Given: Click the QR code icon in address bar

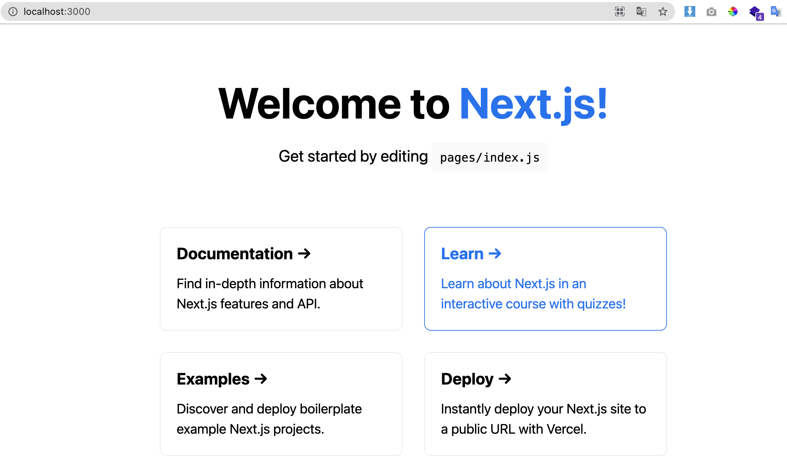Looking at the screenshot, I should click(619, 12).
